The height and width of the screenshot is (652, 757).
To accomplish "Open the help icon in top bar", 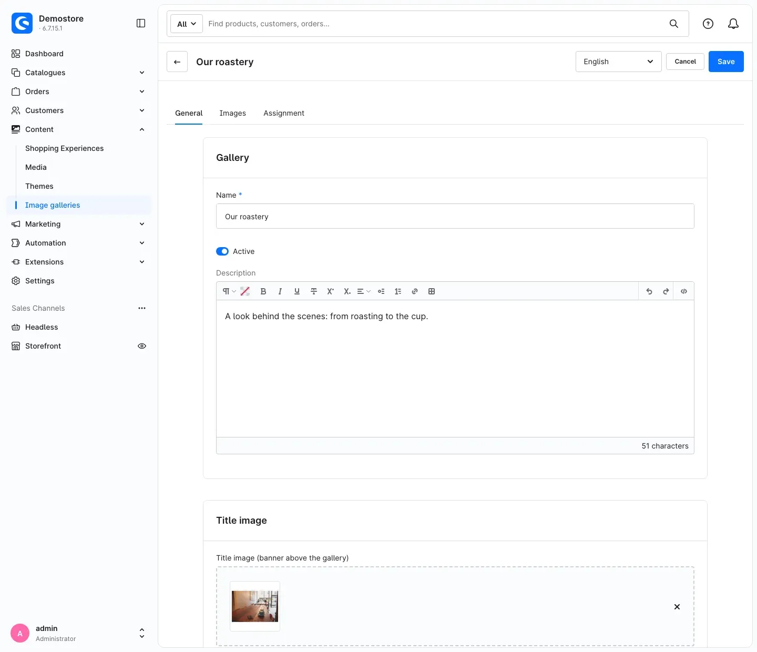I will [x=708, y=24].
